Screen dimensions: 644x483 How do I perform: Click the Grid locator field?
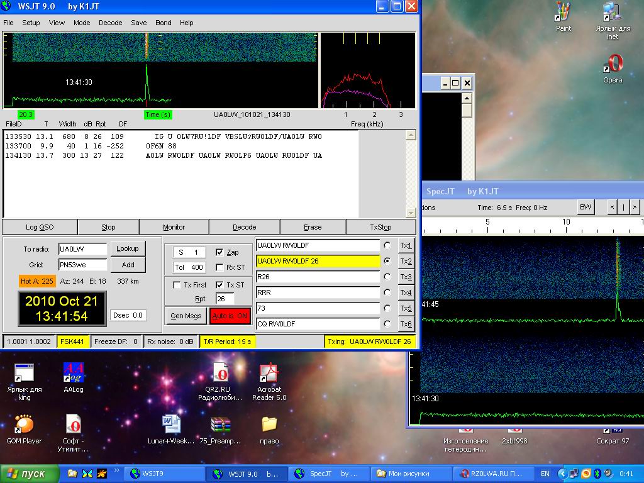[x=82, y=265]
